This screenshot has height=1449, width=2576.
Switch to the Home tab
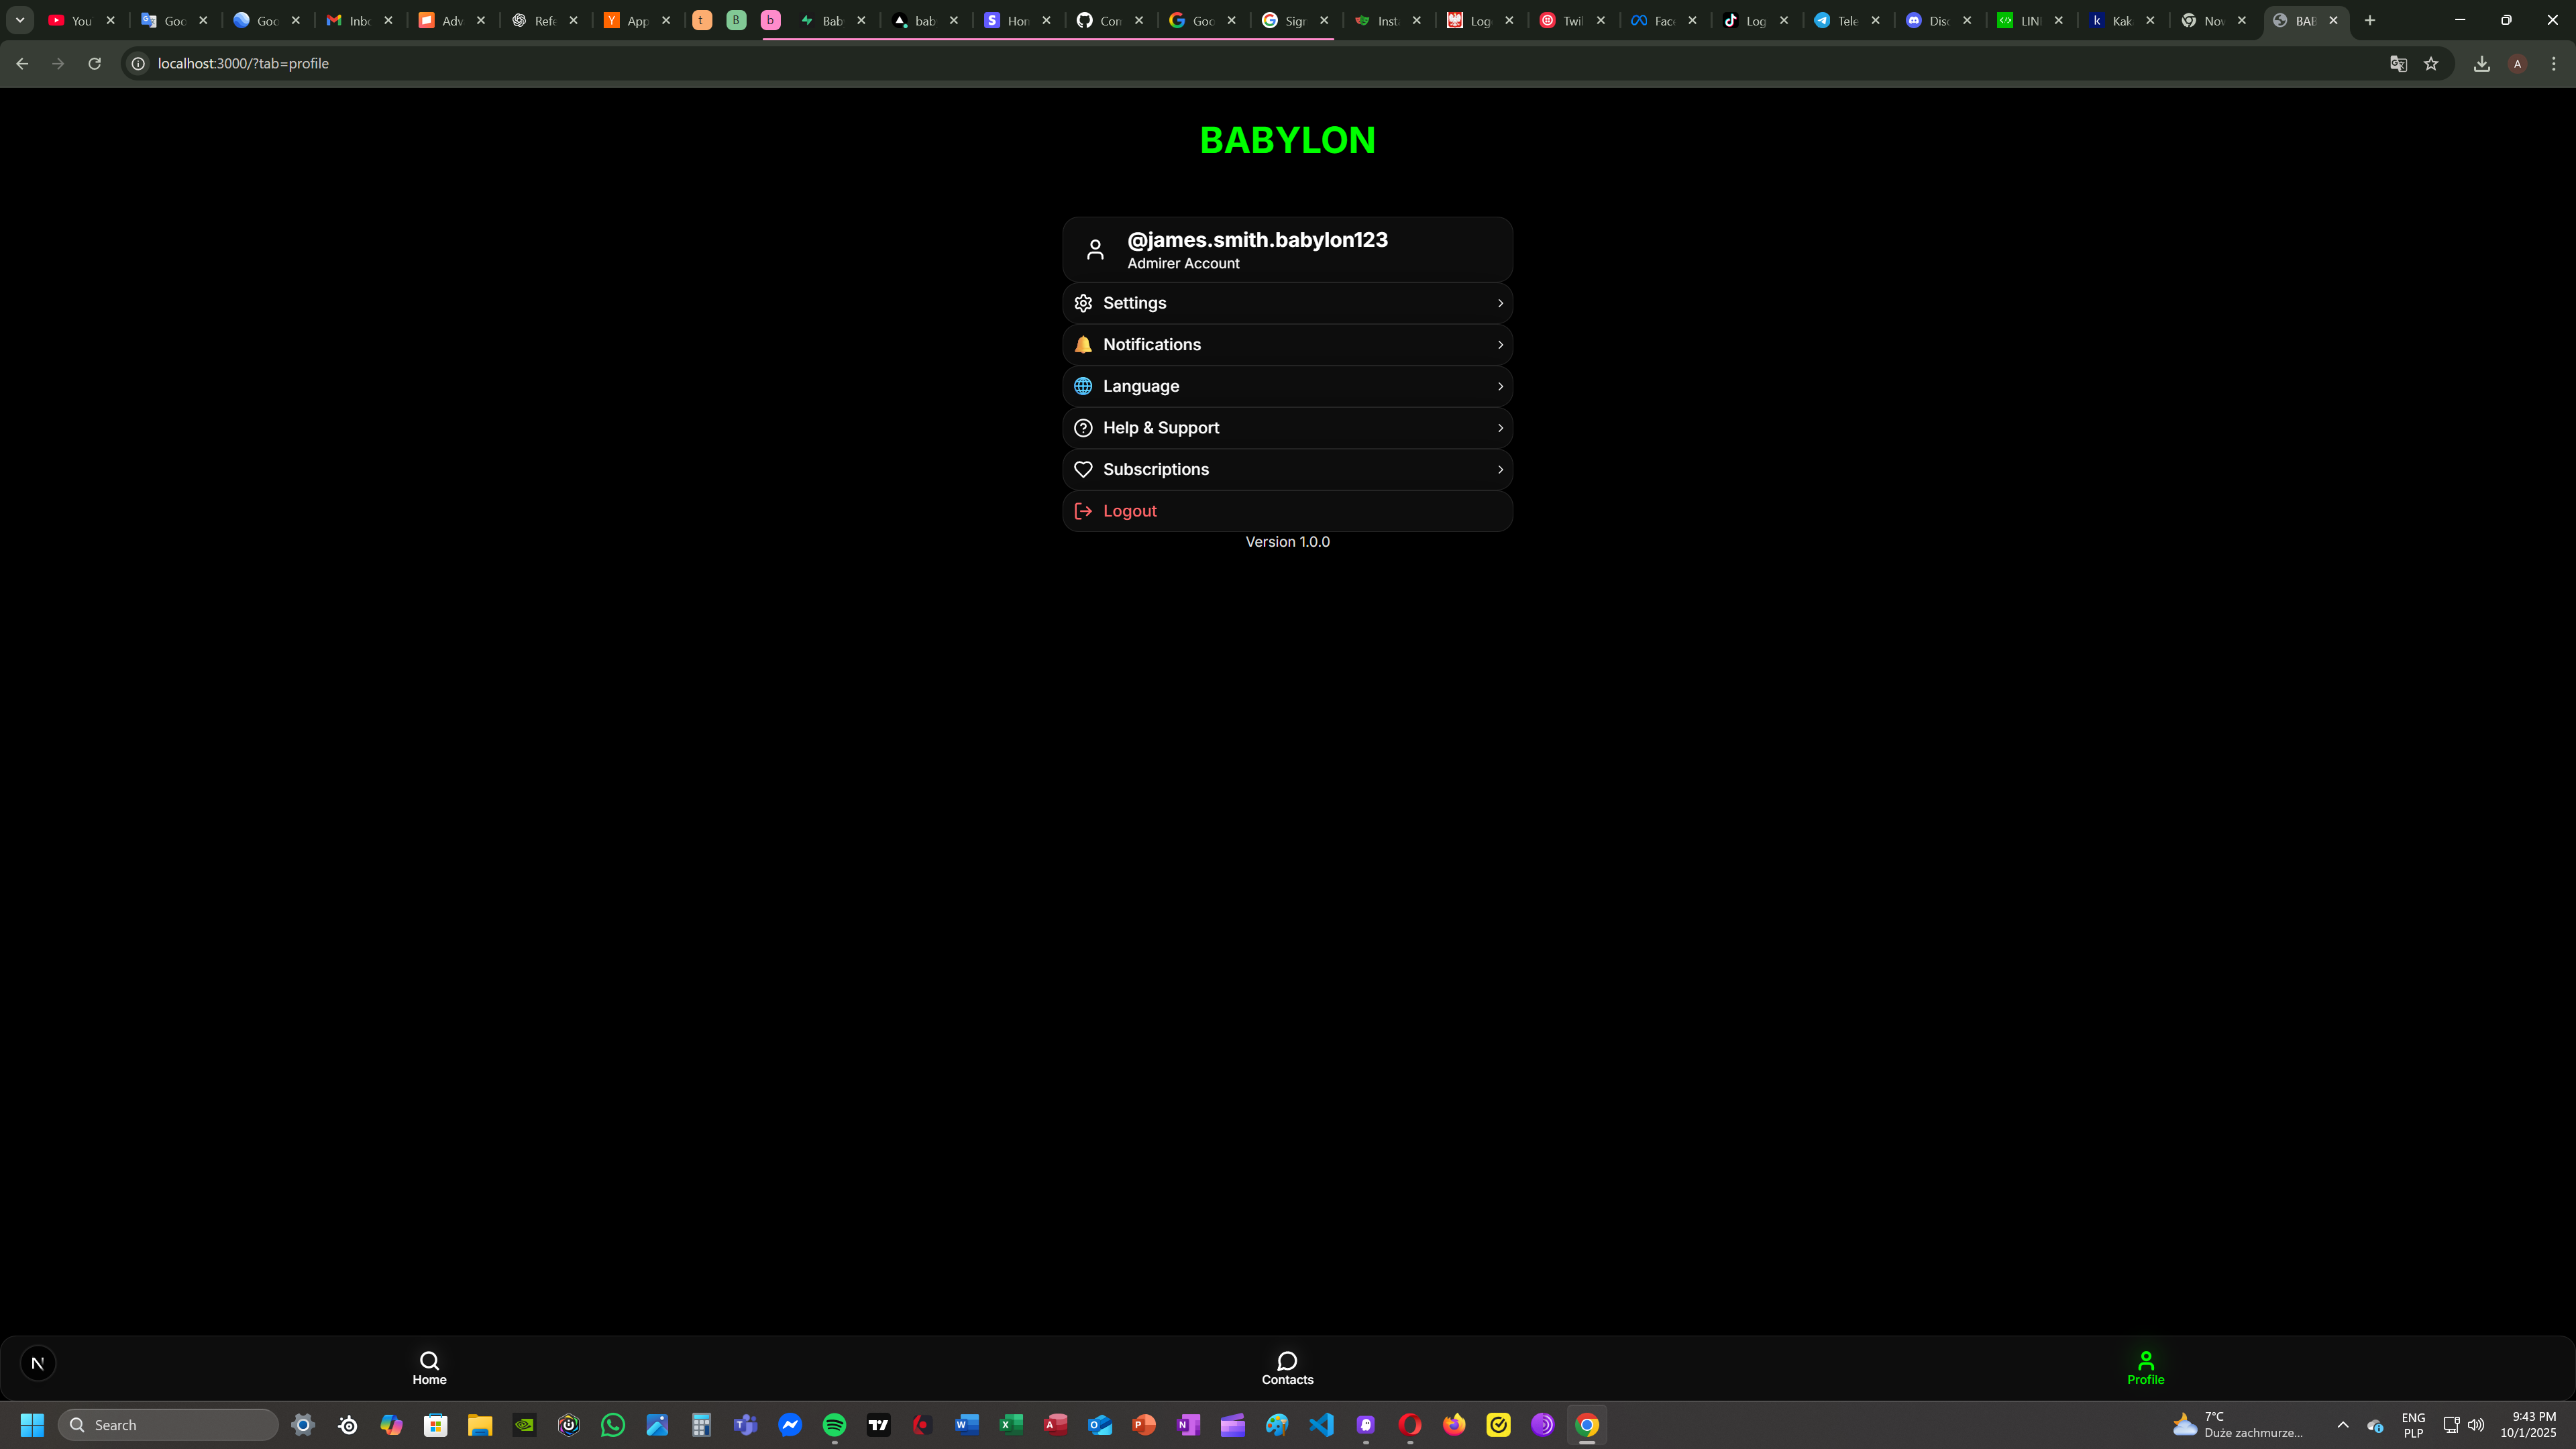(x=429, y=1368)
